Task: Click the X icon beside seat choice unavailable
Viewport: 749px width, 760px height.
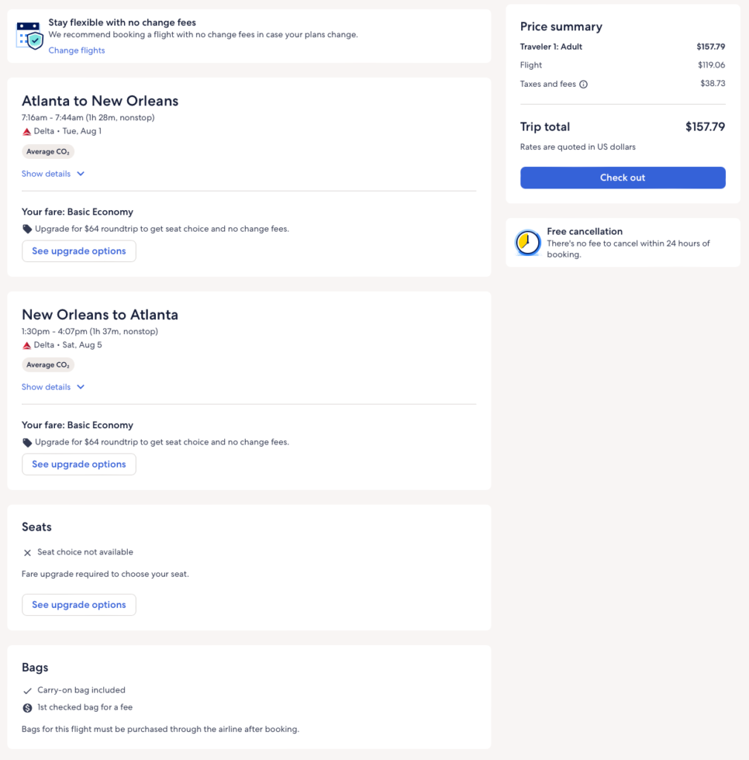Action: [27, 553]
